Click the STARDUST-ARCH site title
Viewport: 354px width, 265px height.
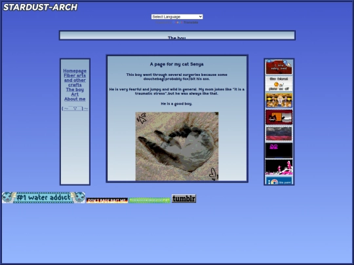tap(40, 7)
